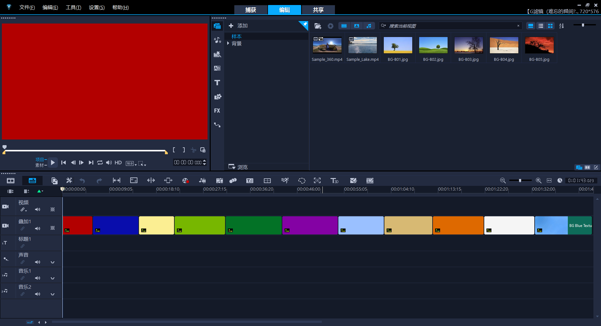Open the chapter/cue point green triangle menu
The height and width of the screenshot is (326, 601).
coord(40,191)
